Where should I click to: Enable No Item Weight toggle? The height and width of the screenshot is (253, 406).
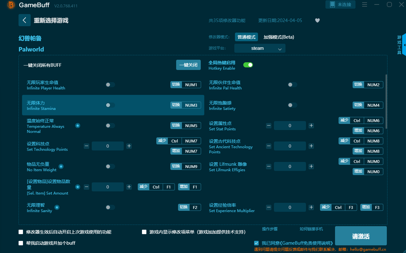point(110,166)
